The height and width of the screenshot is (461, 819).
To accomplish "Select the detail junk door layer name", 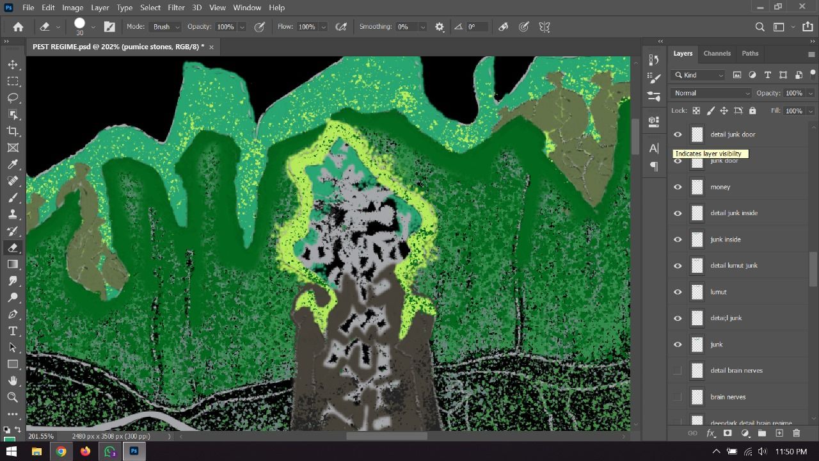I will [733, 134].
